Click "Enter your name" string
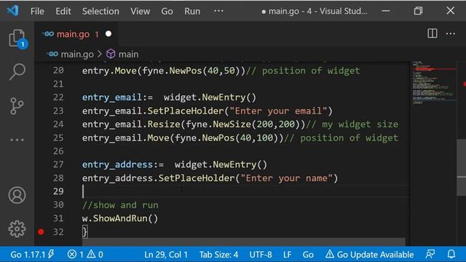 click(286, 178)
